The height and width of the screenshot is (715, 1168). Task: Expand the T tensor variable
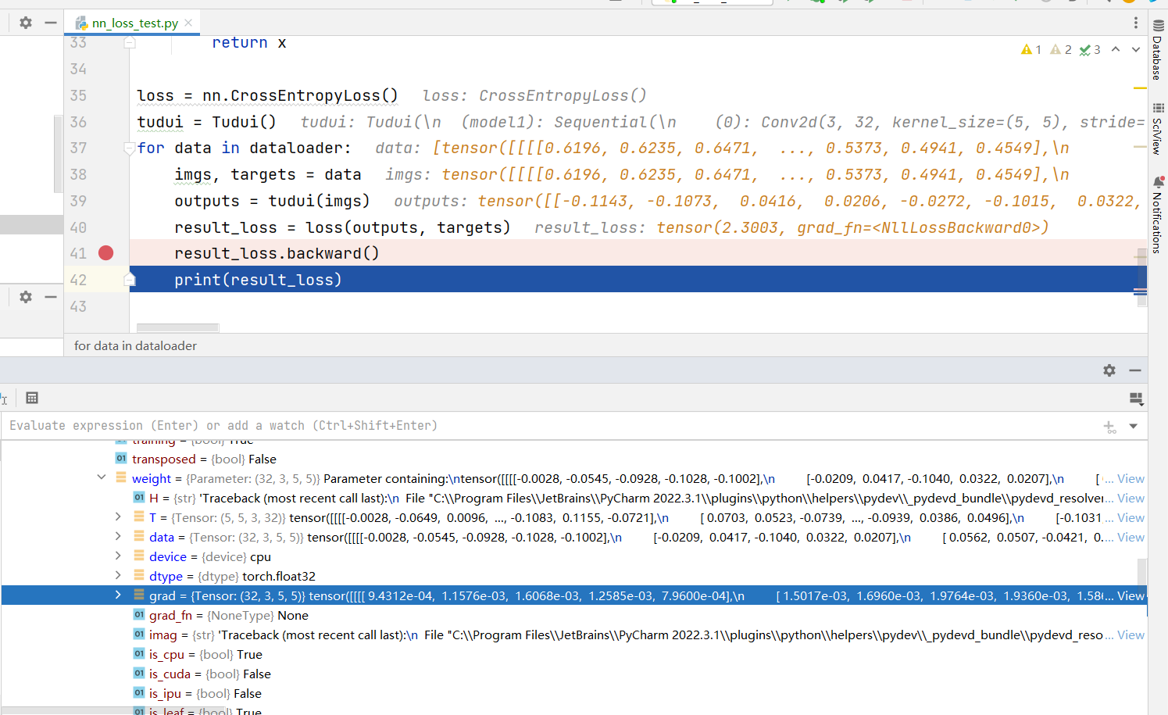tap(118, 517)
